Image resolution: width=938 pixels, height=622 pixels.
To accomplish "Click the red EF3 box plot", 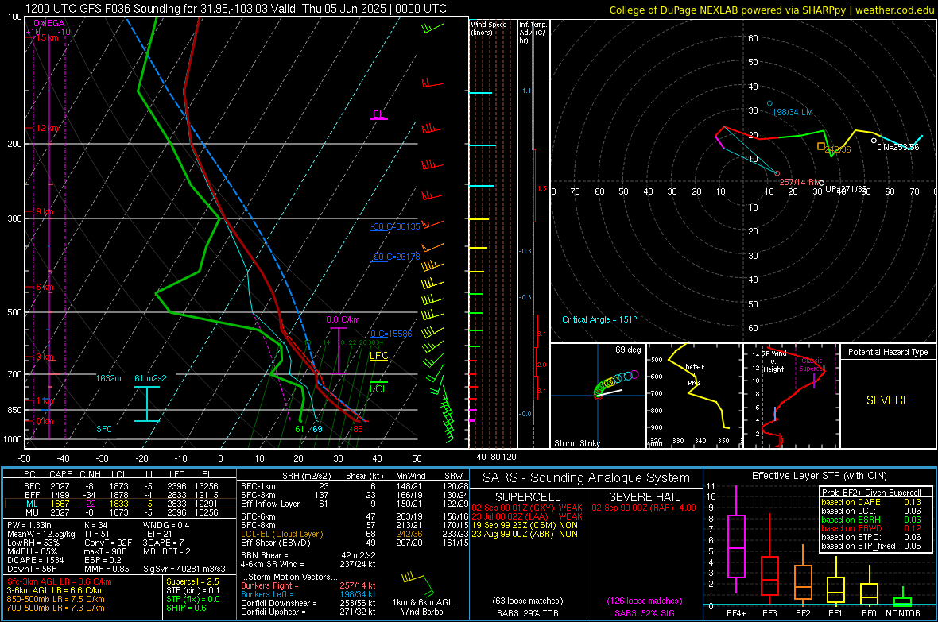I will 769,559.
